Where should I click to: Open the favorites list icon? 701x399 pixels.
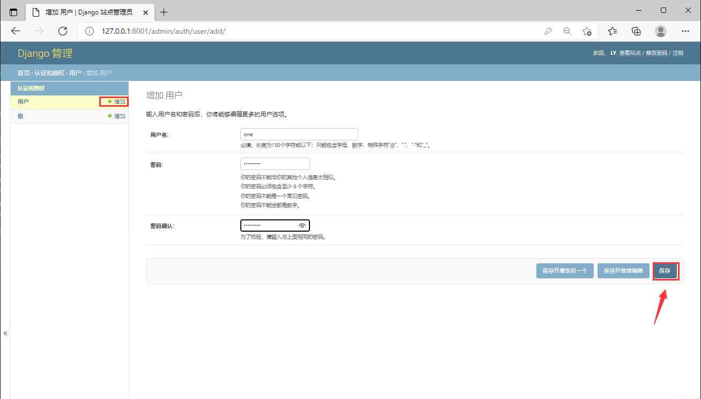pos(613,31)
